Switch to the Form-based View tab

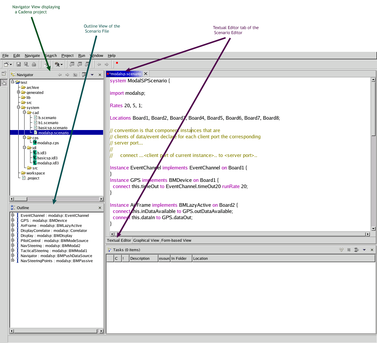[x=176, y=241]
